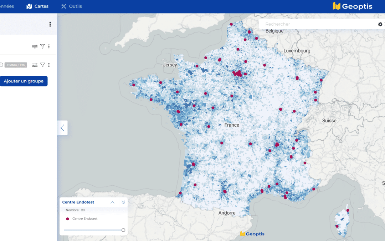Click the Geoptis watermark link on map
This screenshot has width=385, height=241.
pos(252,234)
